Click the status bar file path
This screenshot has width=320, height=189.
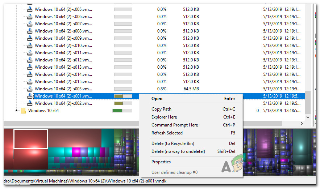85,181
